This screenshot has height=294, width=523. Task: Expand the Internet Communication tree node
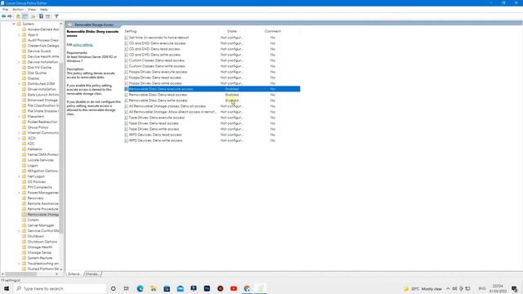tap(19, 132)
